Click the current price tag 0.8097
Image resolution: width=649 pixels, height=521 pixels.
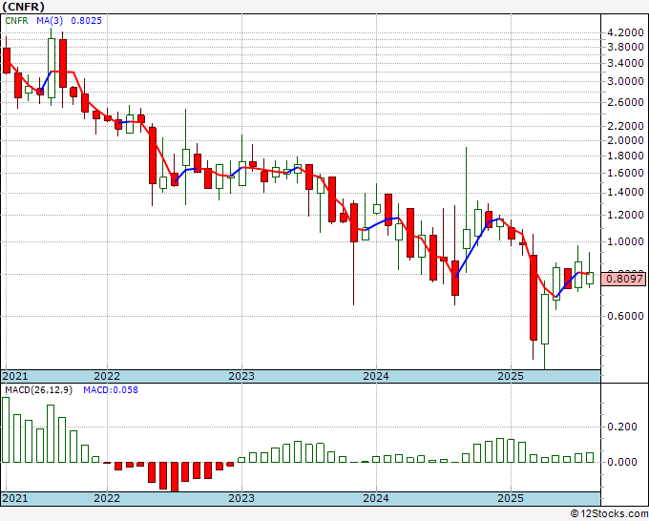[624, 279]
